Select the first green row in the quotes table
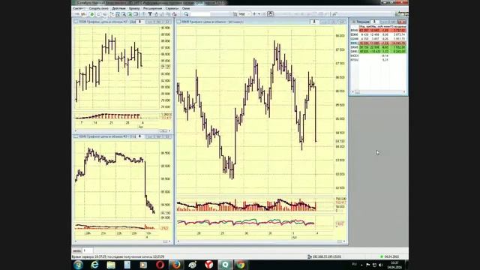This screenshot has width=480, height=270. 378,47
